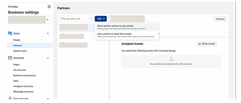Click the Remove button
This screenshot has height=103, width=241.
click(220, 19)
